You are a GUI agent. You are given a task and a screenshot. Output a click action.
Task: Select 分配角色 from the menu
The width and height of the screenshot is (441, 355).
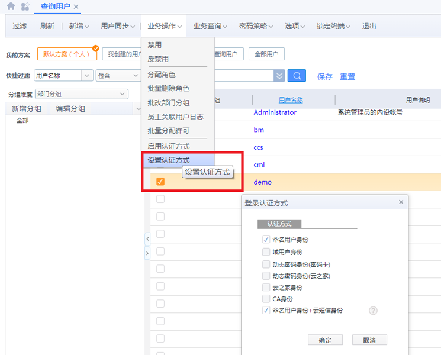pos(162,75)
